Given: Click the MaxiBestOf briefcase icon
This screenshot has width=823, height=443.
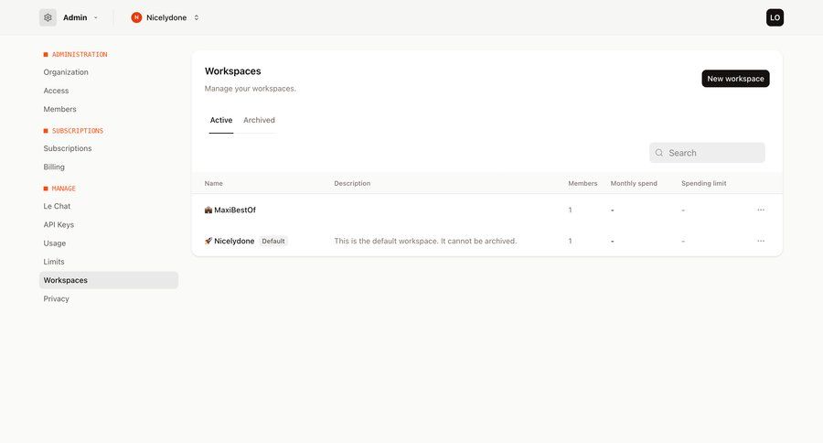Looking at the screenshot, I should click(x=208, y=210).
